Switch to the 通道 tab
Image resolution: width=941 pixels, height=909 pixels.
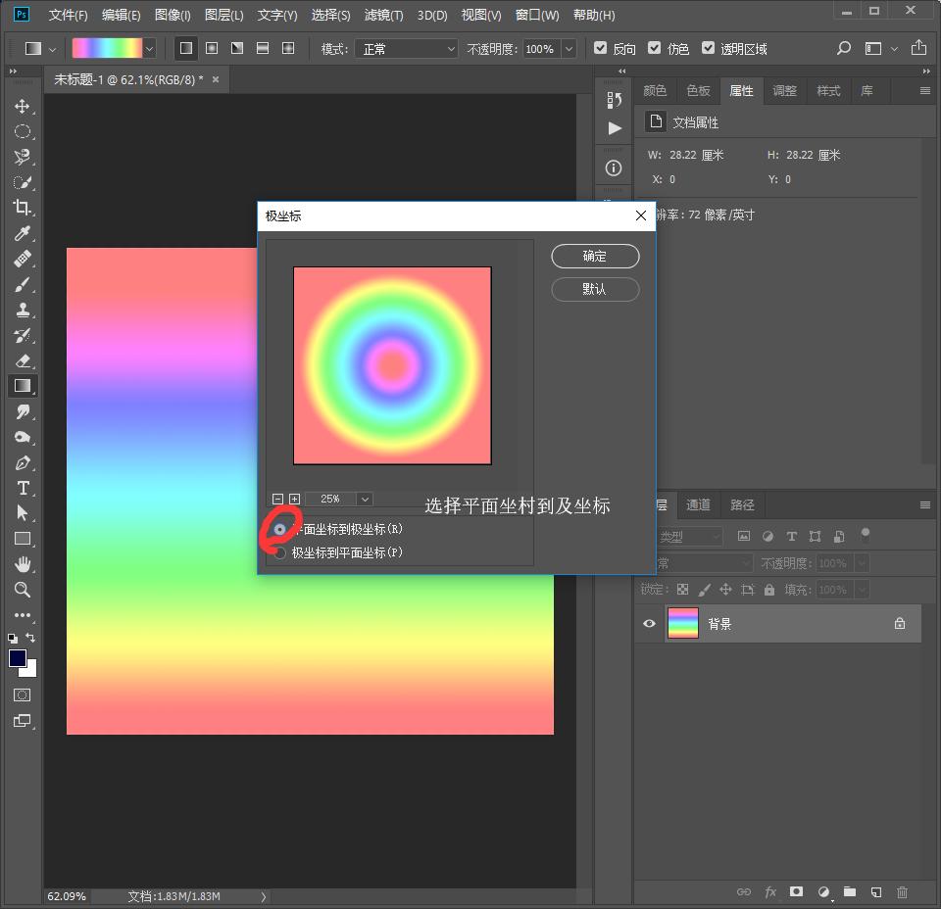[698, 504]
